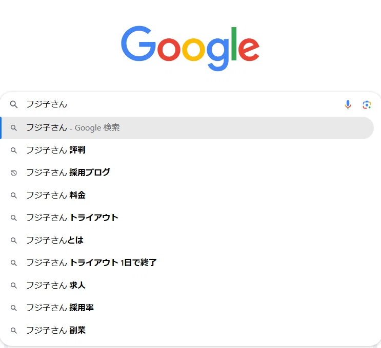381x348 pixels.
Task: Click the history clock icon beside 採用ブログ
Action: (x=14, y=173)
